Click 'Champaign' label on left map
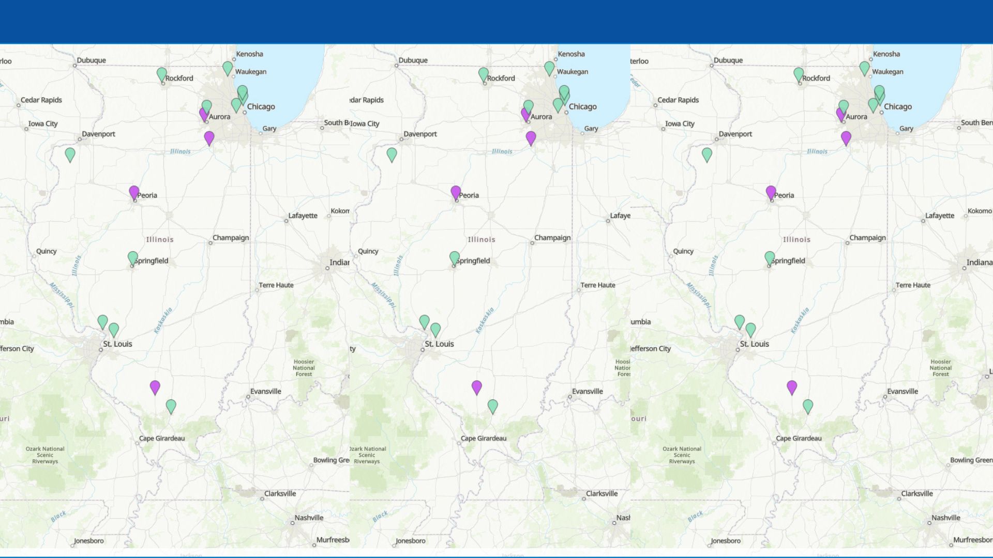 pyautogui.click(x=231, y=238)
